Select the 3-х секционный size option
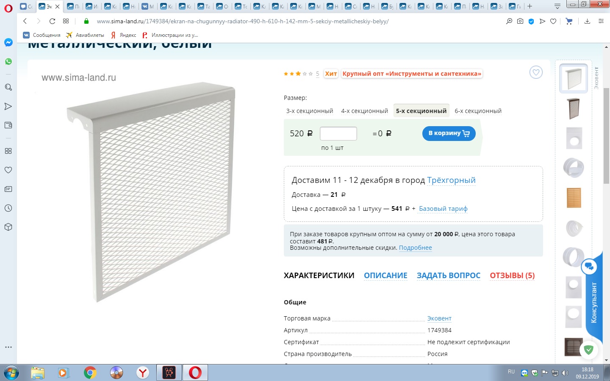Viewport: 610px width, 381px height. point(310,111)
